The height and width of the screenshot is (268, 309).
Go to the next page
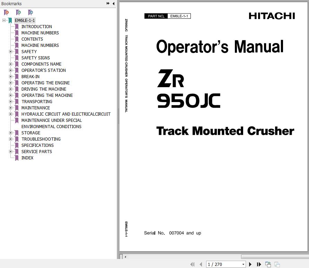coord(250,264)
